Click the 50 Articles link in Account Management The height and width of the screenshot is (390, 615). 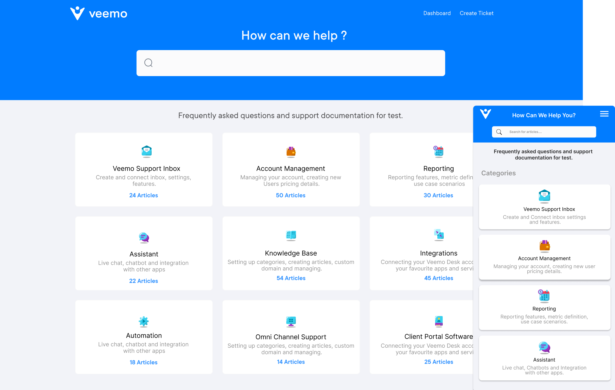point(290,195)
